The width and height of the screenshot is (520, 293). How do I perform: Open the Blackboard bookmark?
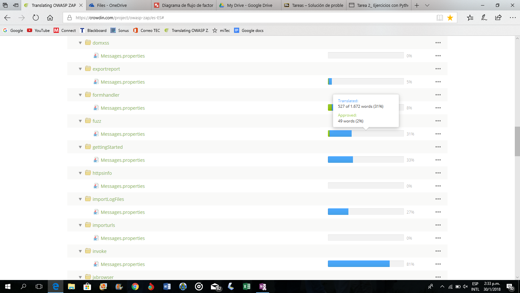pos(93,30)
